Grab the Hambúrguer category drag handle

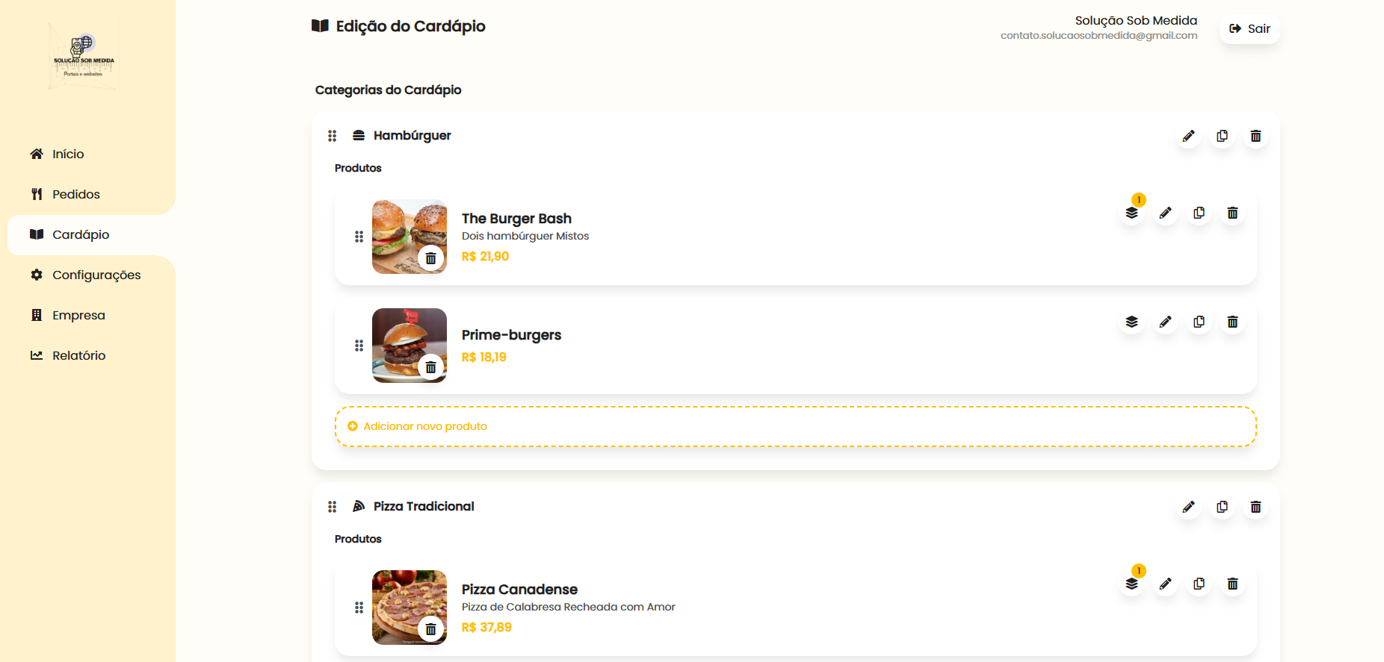coord(332,136)
